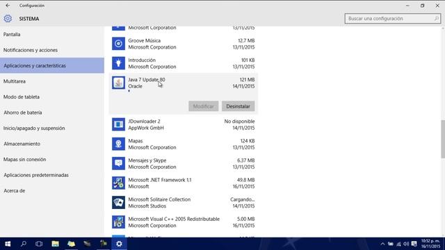Click the volume icon in system tray
Viewport: 445px width, 250px height.
point(406,244)
